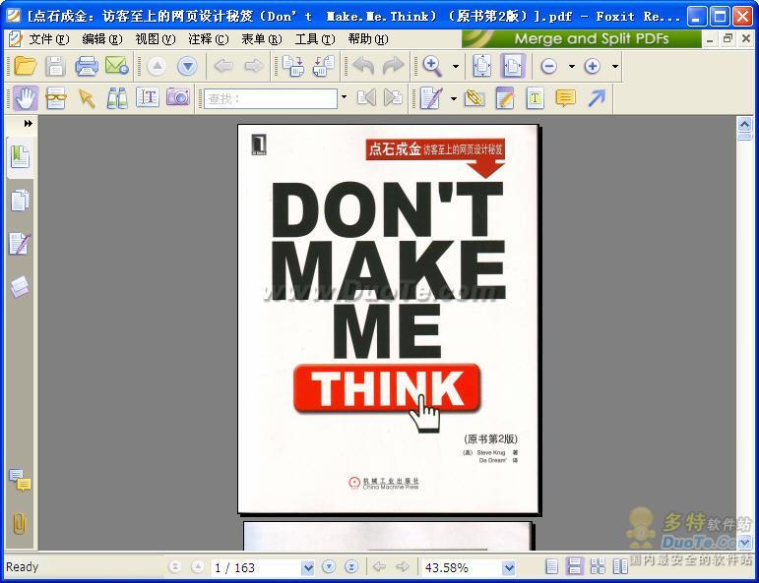The height and width of the screenshot is (583, 759).
Task: Switch to single page layout
Action: (x=551, y=566)
